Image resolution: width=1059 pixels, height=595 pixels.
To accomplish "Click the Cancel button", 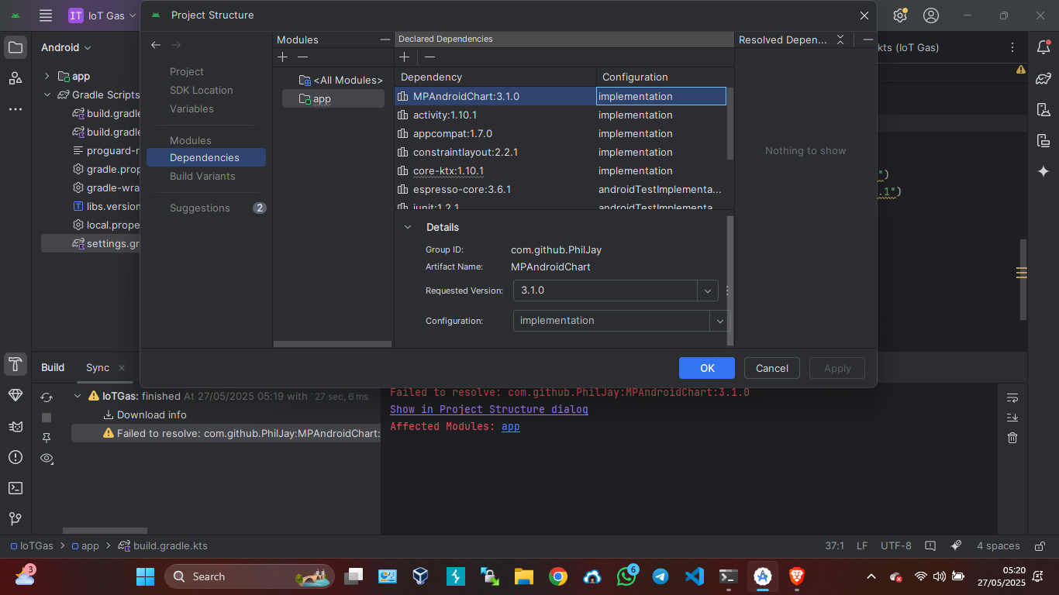I will [772, 368].
